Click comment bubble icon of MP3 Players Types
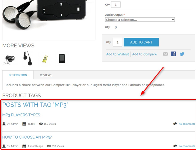 175,124
